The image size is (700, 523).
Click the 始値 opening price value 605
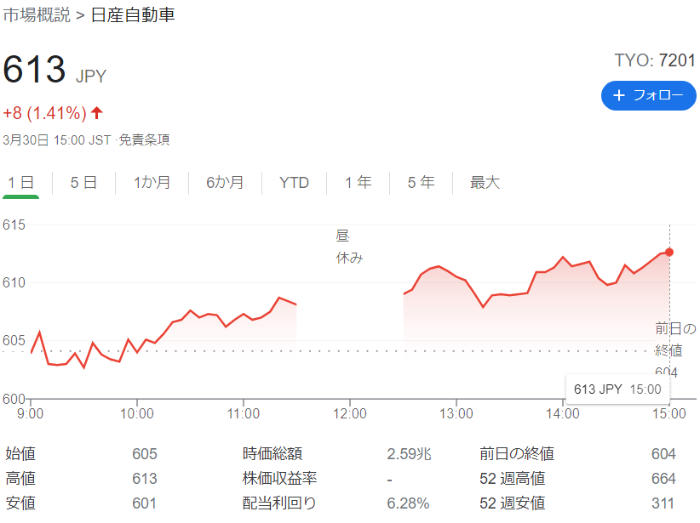(145, 454)
